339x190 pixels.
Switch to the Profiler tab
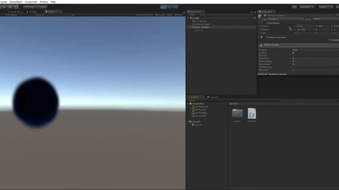click(x=32, y=12)
